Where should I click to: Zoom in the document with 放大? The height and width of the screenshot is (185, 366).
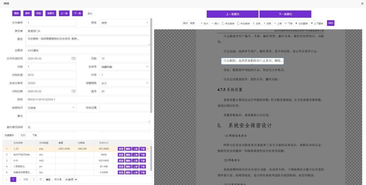click(204, 23)
